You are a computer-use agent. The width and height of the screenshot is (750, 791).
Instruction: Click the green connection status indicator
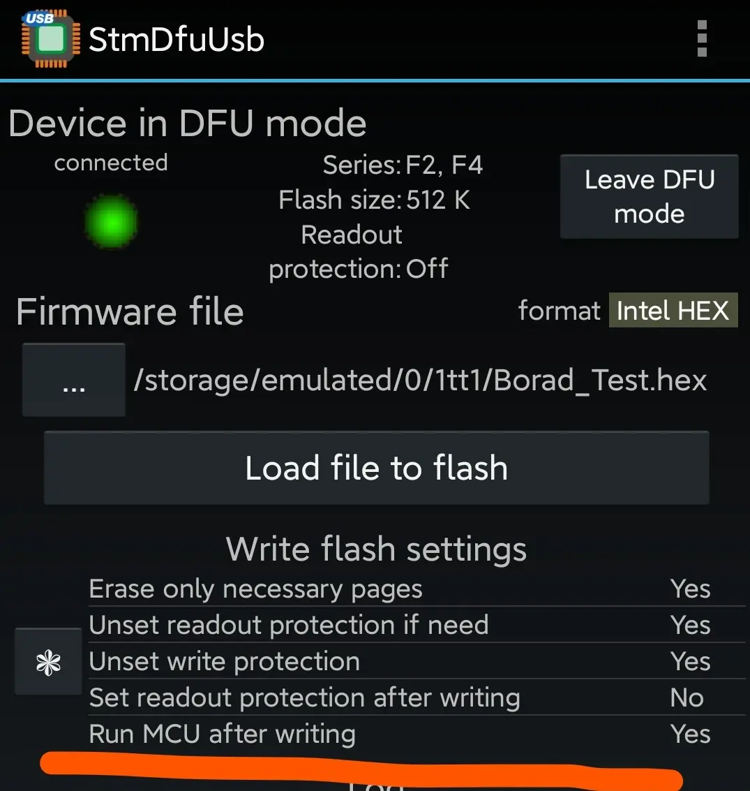click(x=112, y=222)
